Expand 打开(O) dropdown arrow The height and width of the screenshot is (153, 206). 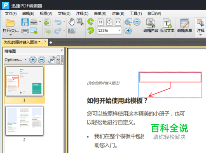[11, 35]
